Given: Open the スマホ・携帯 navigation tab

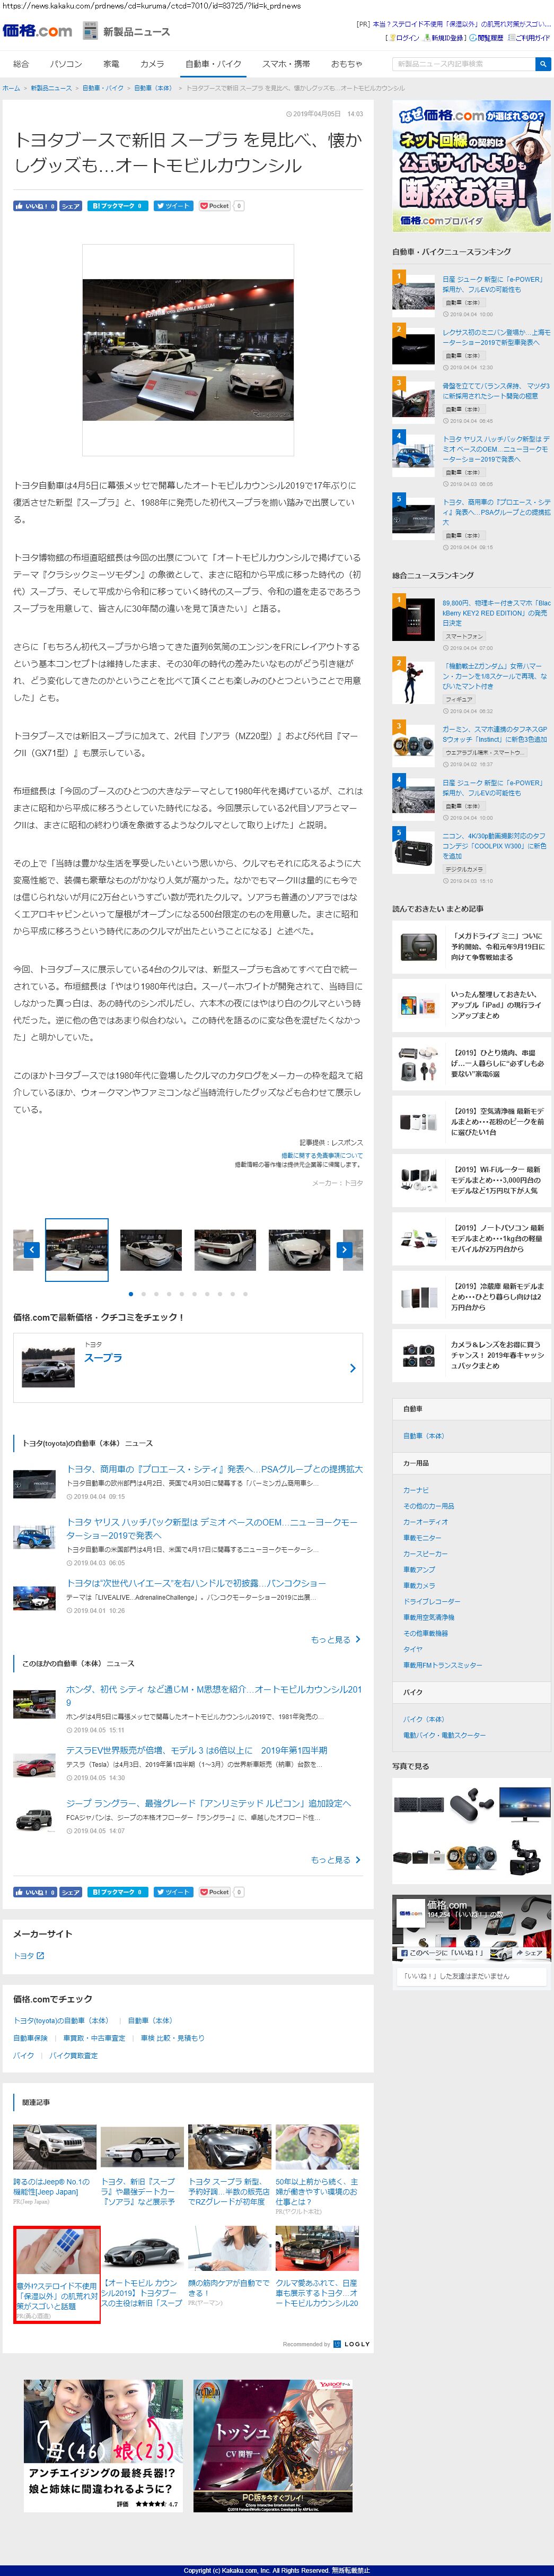Looking at the screenshot, I should [x=286, y=64].
